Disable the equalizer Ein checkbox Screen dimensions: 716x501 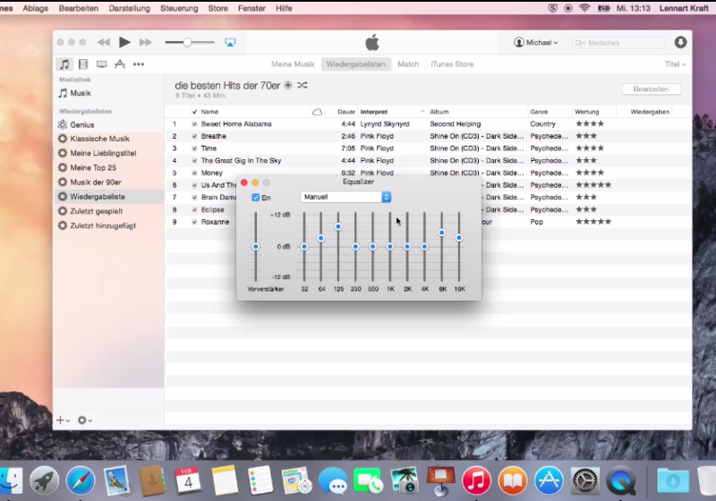tap(256, 198)
